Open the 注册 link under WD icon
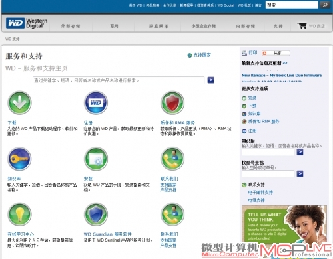The height and width of the screenshot is (259, 333). (88, 123)
